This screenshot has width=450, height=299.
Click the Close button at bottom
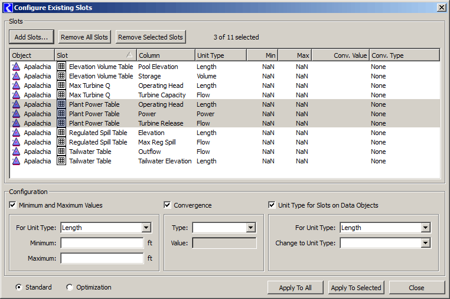click(x=416, y=288)
